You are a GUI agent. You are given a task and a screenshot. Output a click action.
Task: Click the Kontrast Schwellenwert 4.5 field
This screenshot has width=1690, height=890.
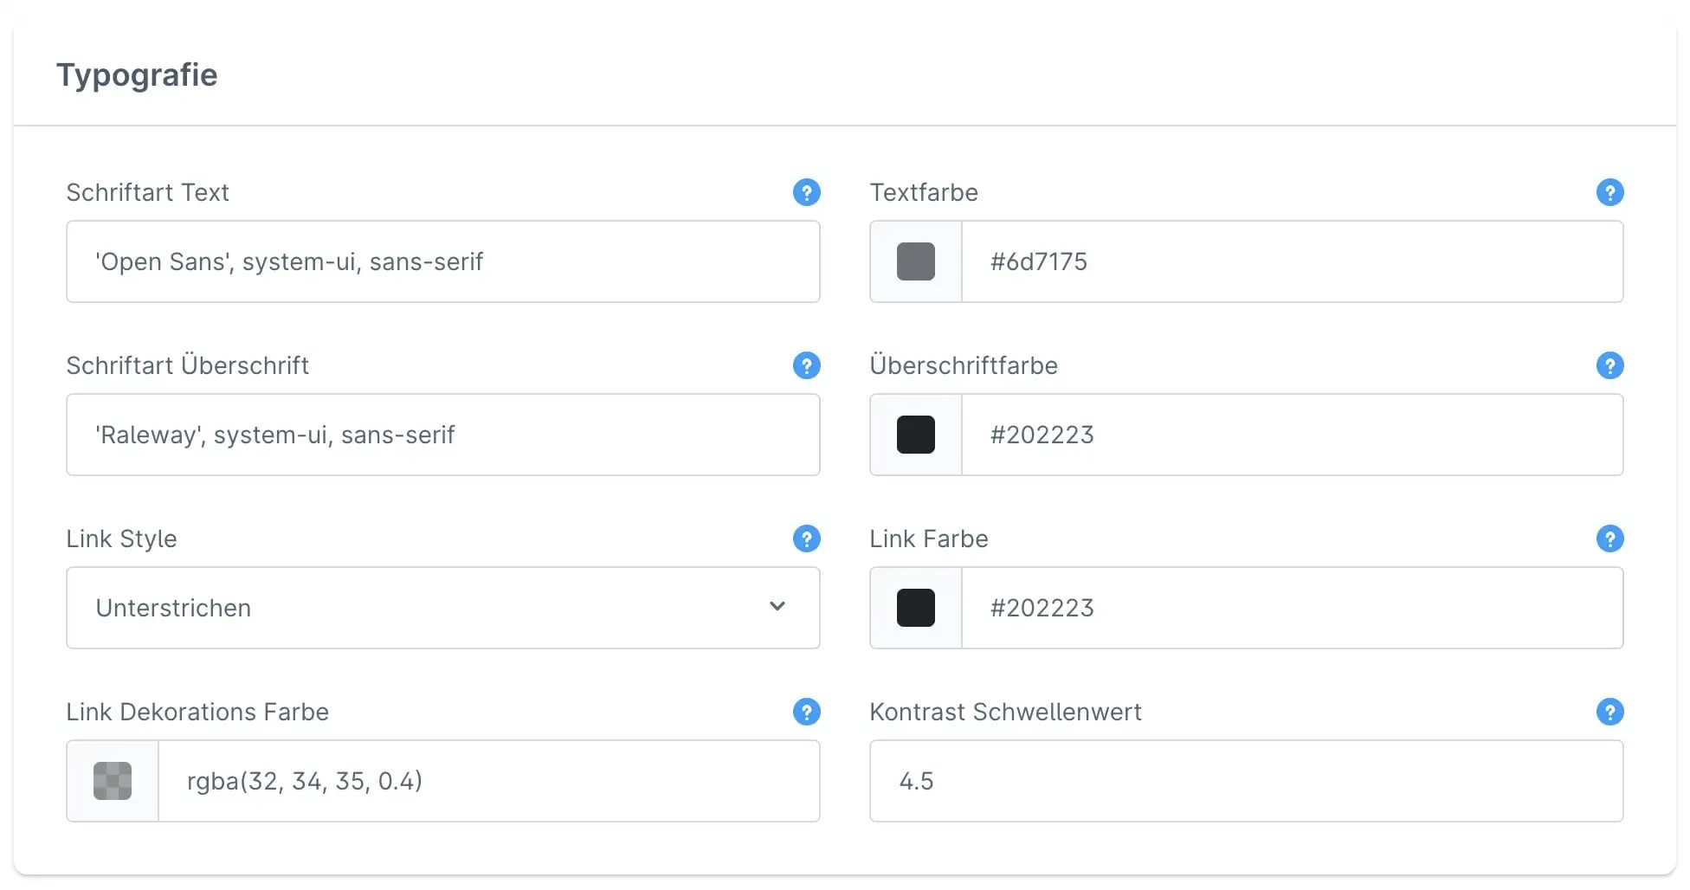point(1246,781)
